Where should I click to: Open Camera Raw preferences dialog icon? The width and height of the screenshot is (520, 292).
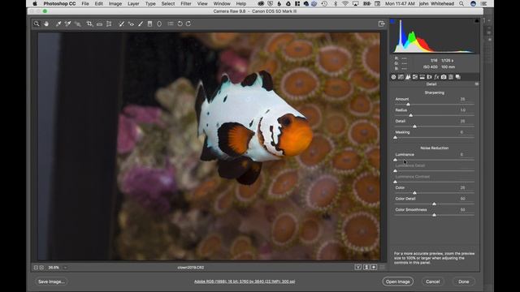(171, 24)
